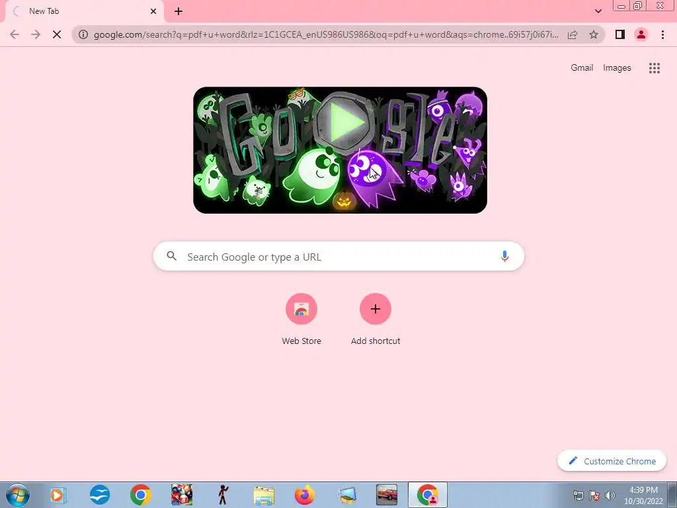Launch media player from the taskbar

tap(58, 495)
